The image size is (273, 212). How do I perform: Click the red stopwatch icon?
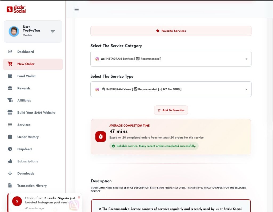[x=101, y=136]
